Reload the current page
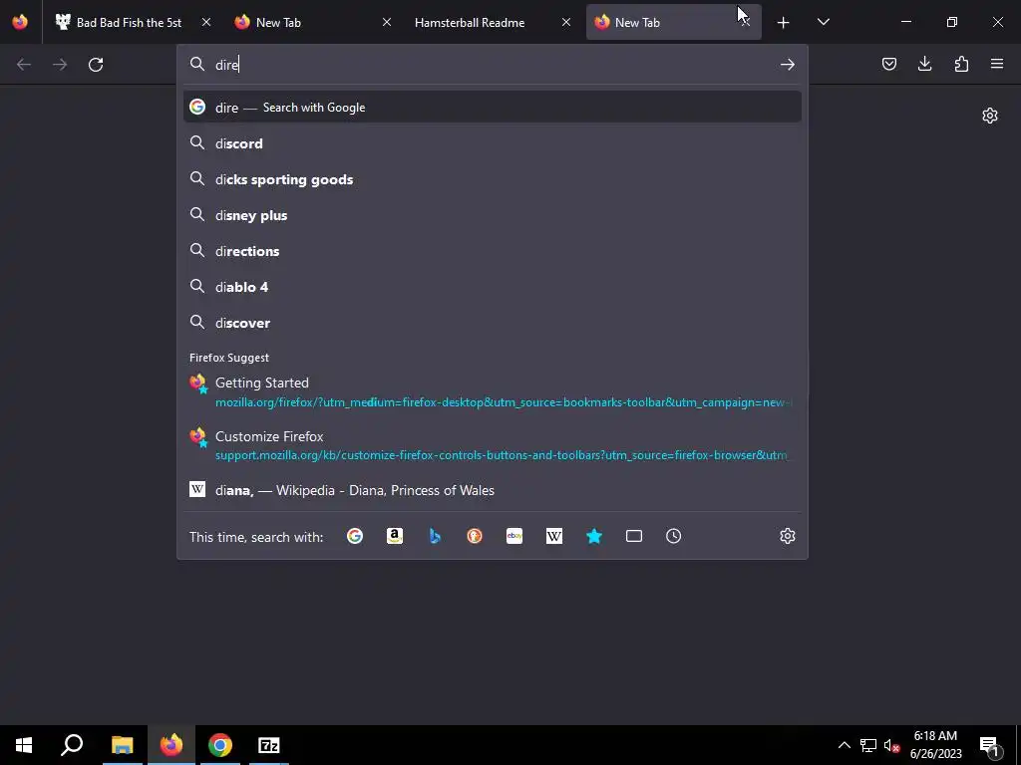This screenshot has width=1021, height=765. tap(96, 65)
